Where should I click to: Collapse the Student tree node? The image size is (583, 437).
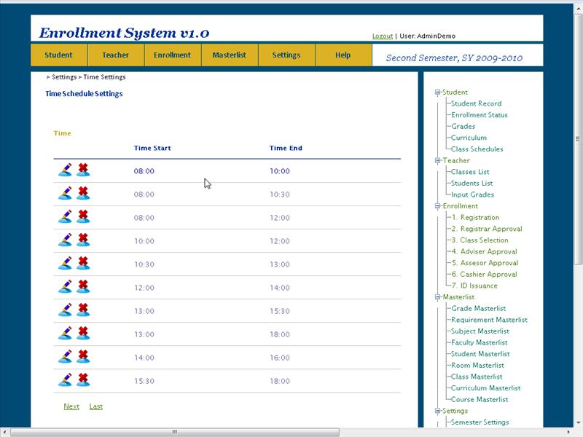point(438,92)
